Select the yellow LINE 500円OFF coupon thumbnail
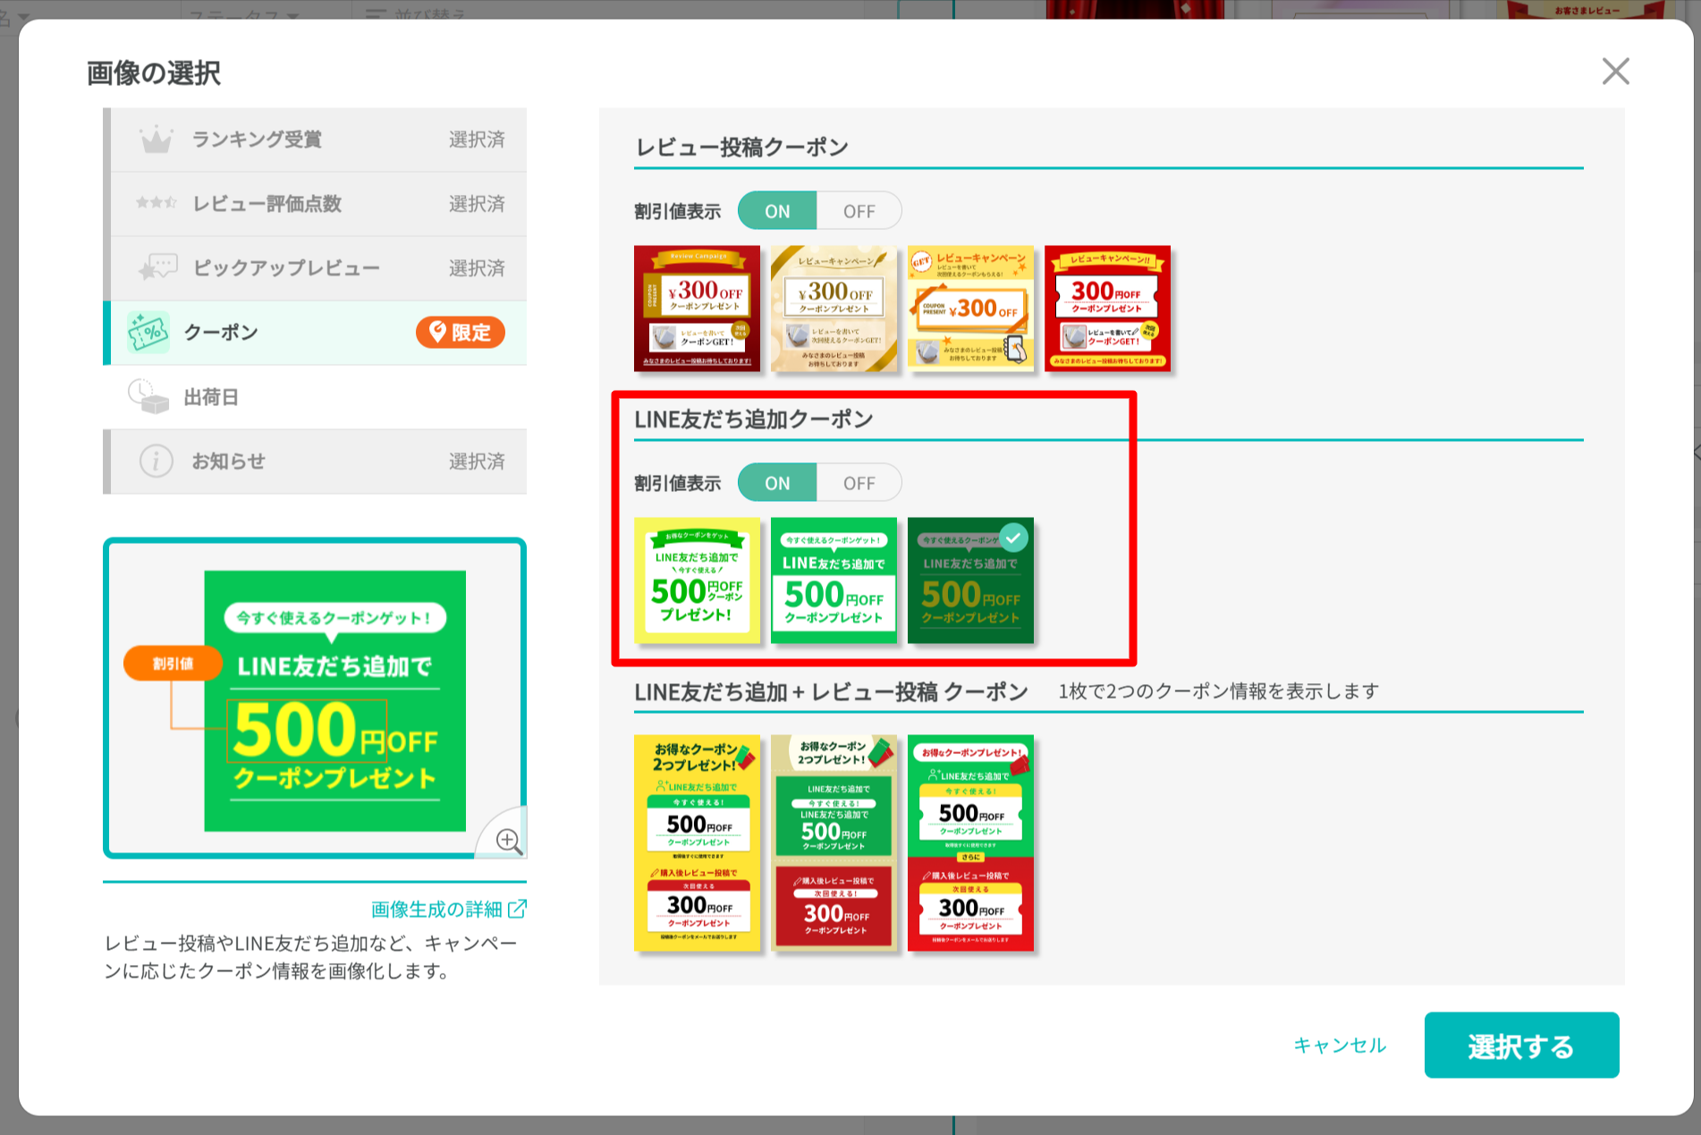The width and height of the screenshot is (1701, 1135). point(697,580)
